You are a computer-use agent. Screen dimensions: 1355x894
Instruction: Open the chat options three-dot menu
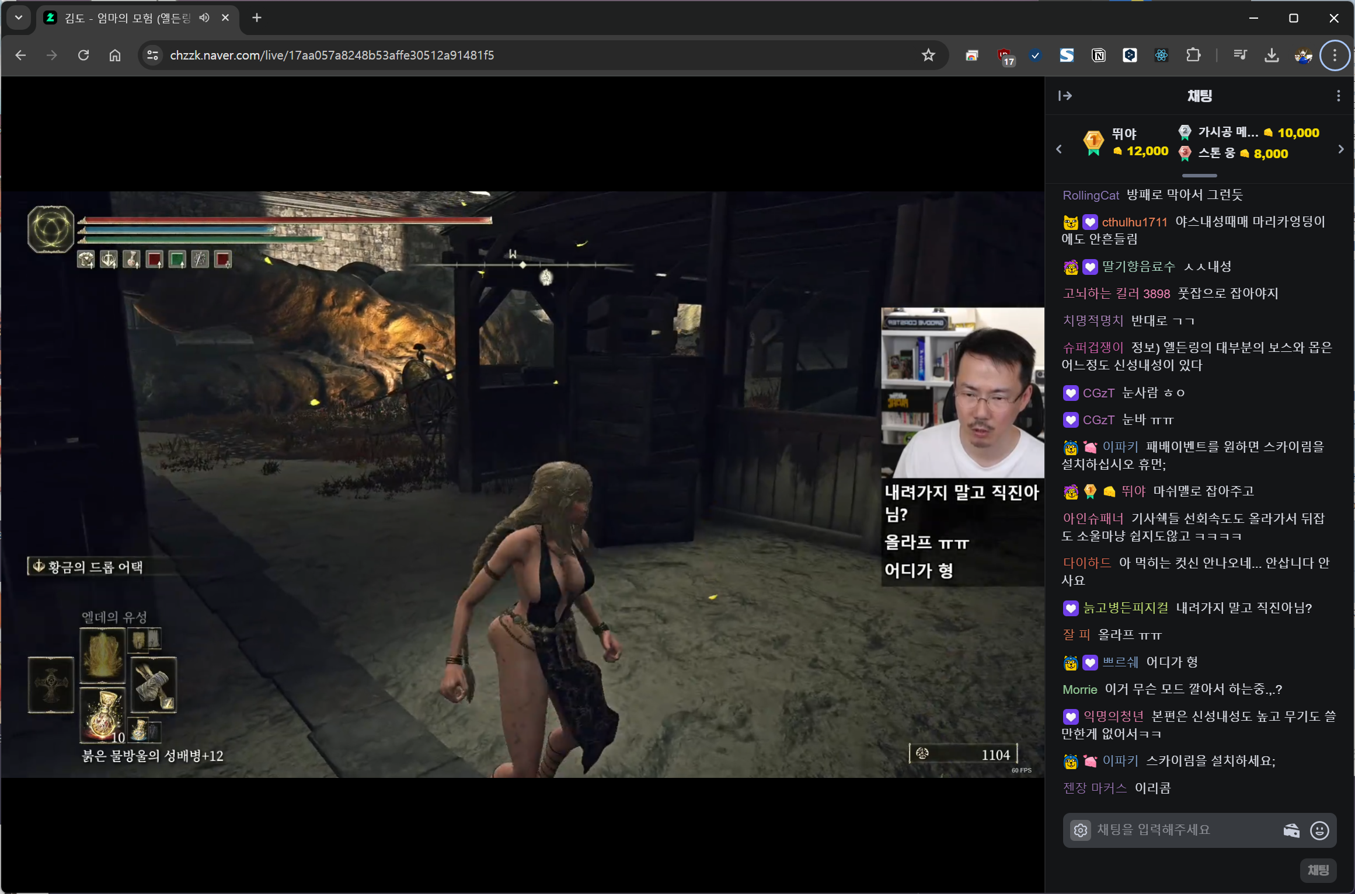[x=1338, y=96]
